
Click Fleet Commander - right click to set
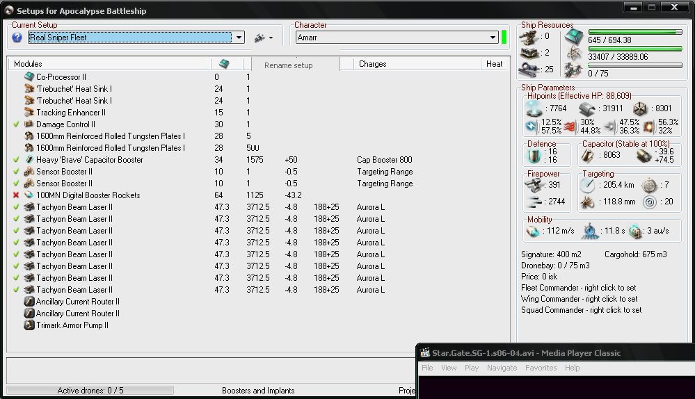(x=578, y=287)
